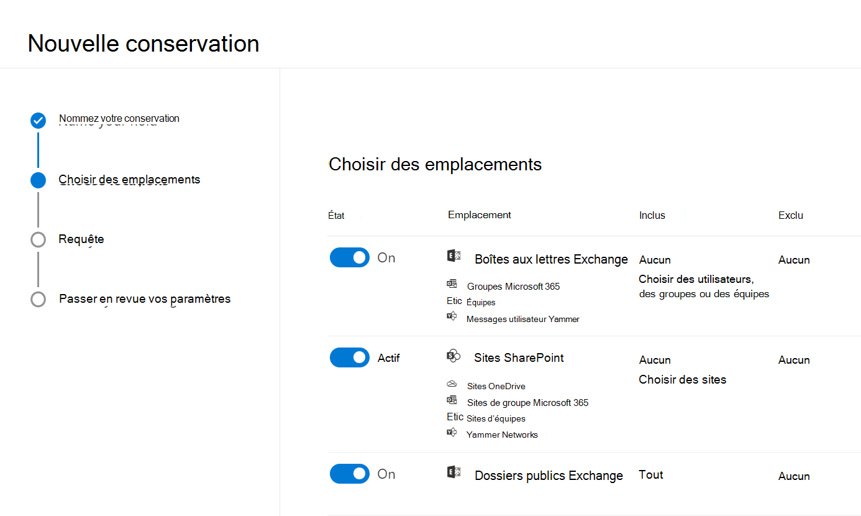Click the OneDrive cloud icon

tap(452, 384)
